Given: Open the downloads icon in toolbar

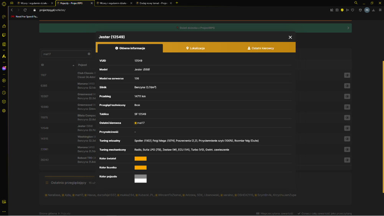Looking at the screenshot, I should click(x=374, y=10).
